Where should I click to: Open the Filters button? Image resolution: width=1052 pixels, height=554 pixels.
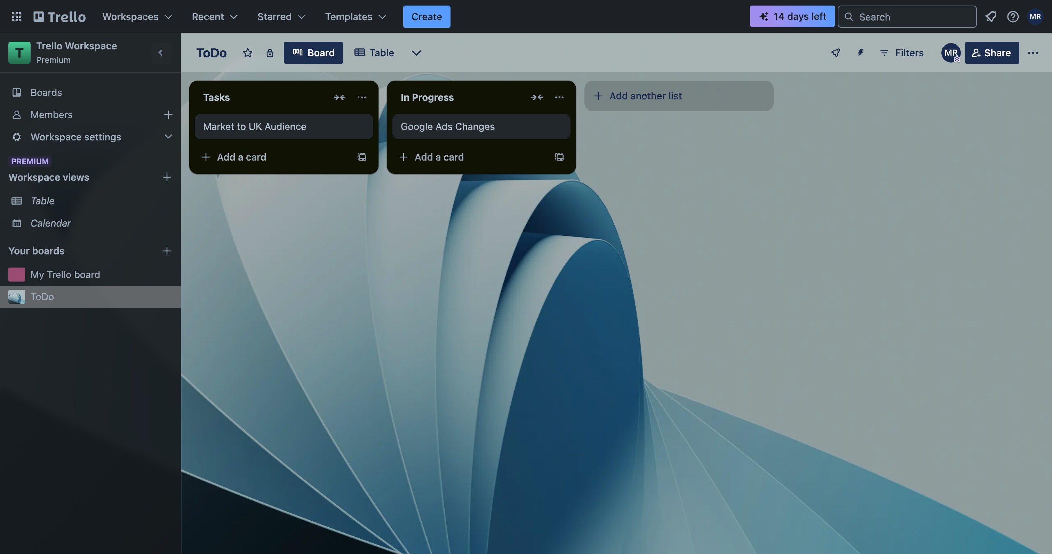pos(902,52)
